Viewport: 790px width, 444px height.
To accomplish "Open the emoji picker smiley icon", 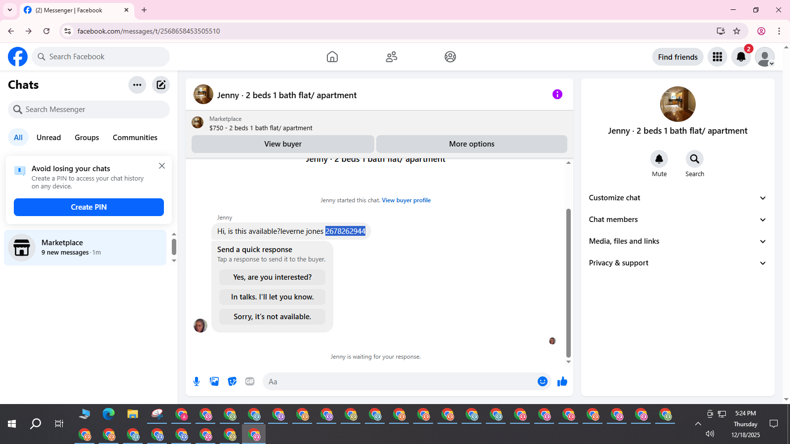I will [543, 381].
